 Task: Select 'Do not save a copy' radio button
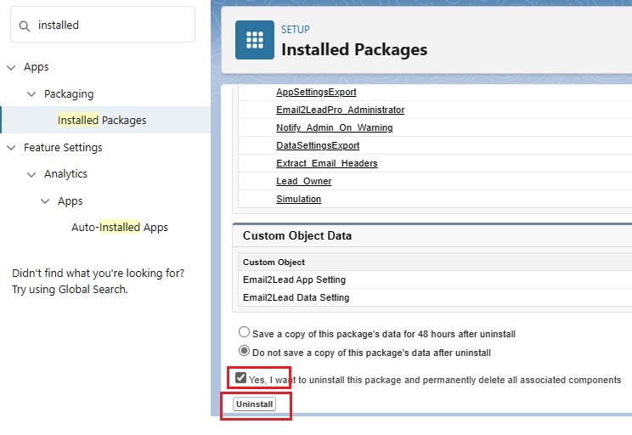point(244,351)
